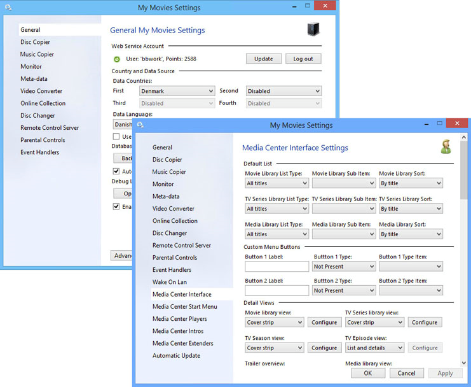Select Media Center Intros in sidebar
The image size is (471, 387).
[178, 331]
